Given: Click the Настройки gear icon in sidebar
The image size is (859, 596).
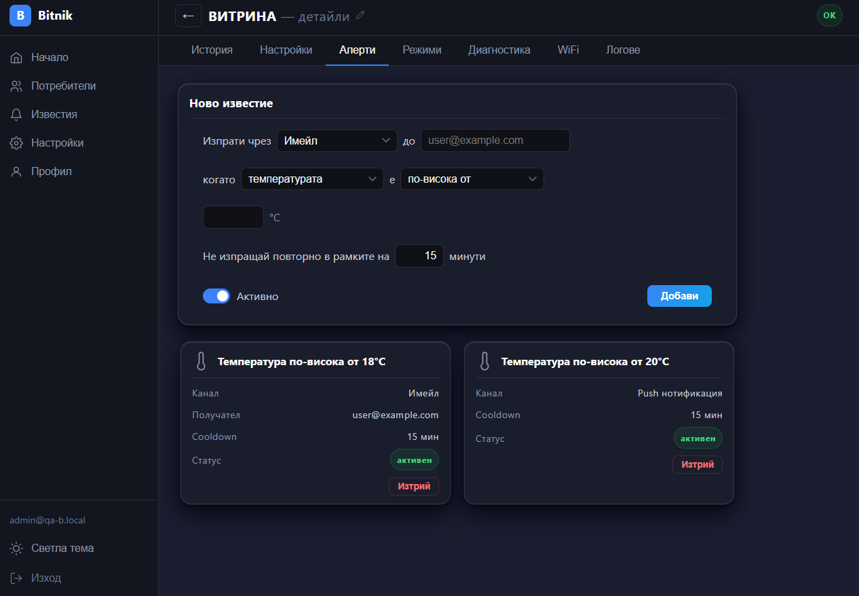Looking at the screenshot, I should 17,143.
